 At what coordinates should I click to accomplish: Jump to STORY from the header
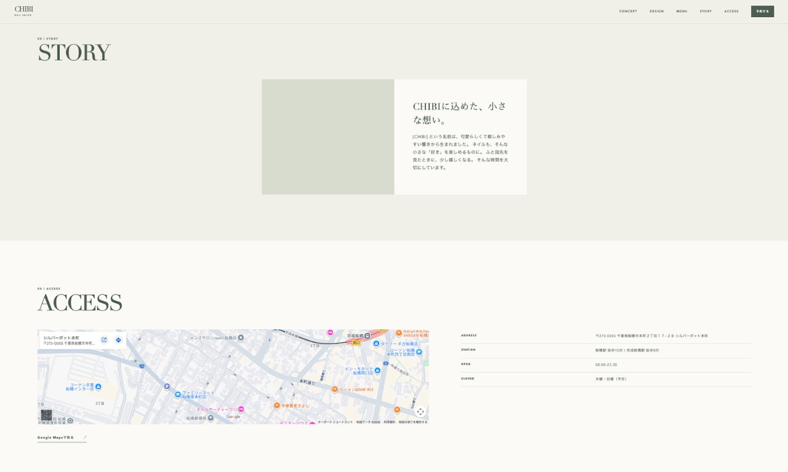[x=705, y=11]
